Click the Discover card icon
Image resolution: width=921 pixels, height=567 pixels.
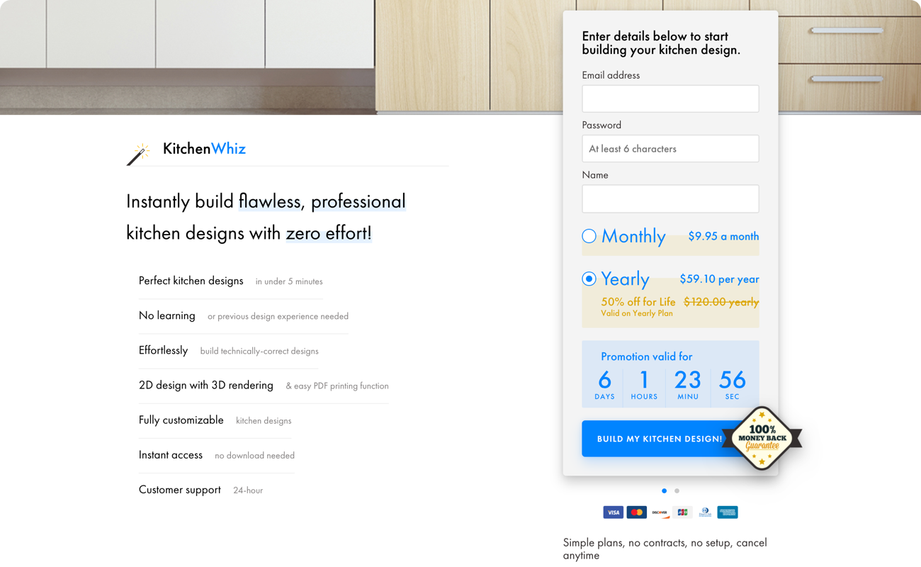tap(660, 512)
